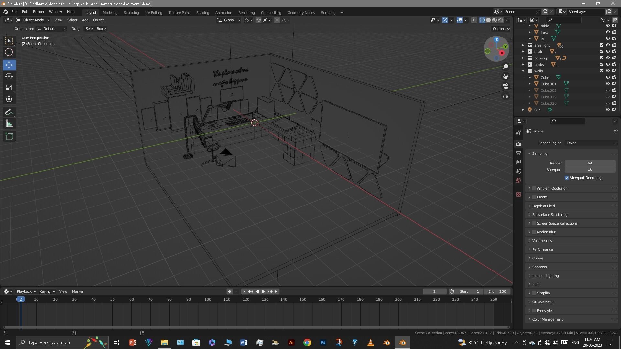Activate the Scale tool

9,88
